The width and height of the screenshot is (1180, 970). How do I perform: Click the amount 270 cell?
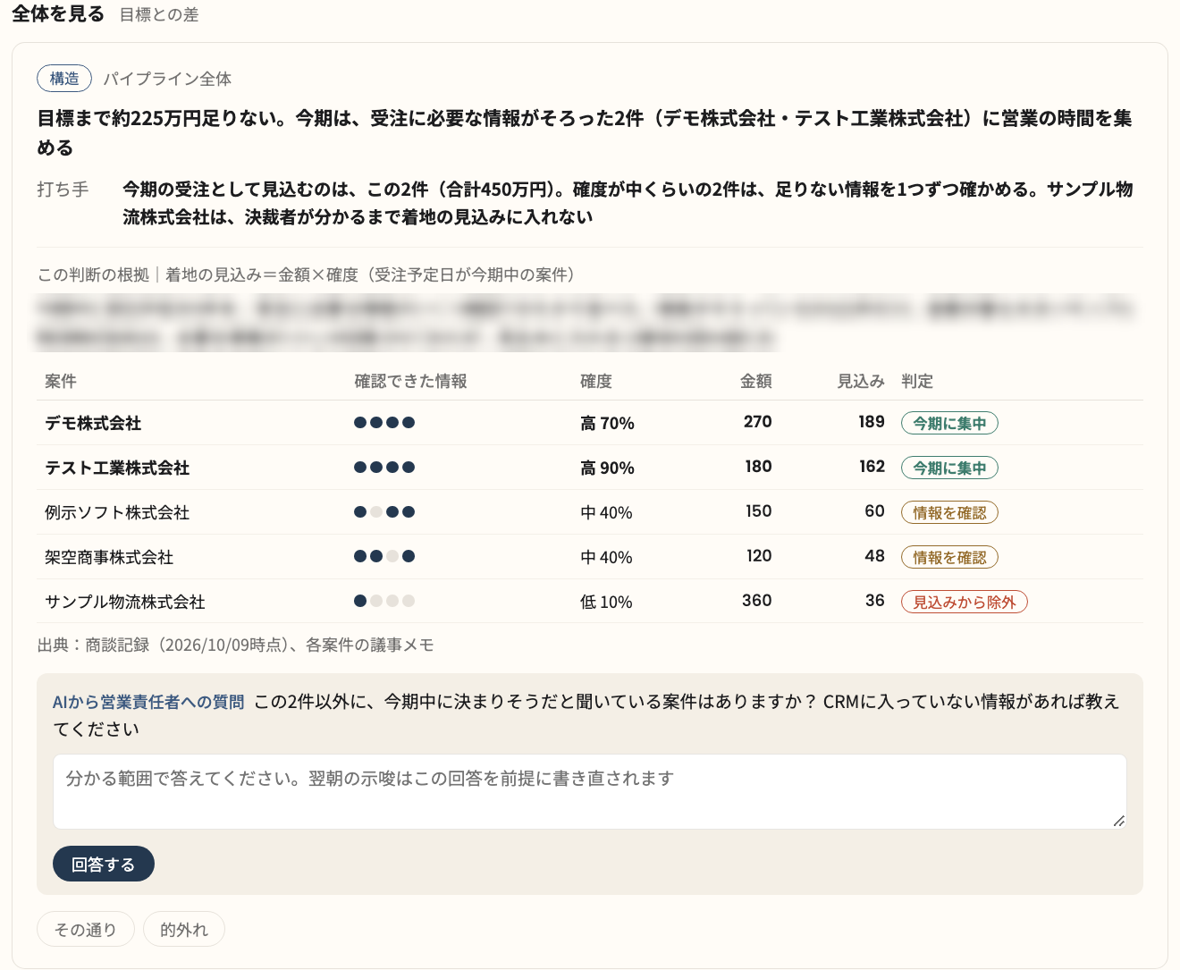(758, 422)
